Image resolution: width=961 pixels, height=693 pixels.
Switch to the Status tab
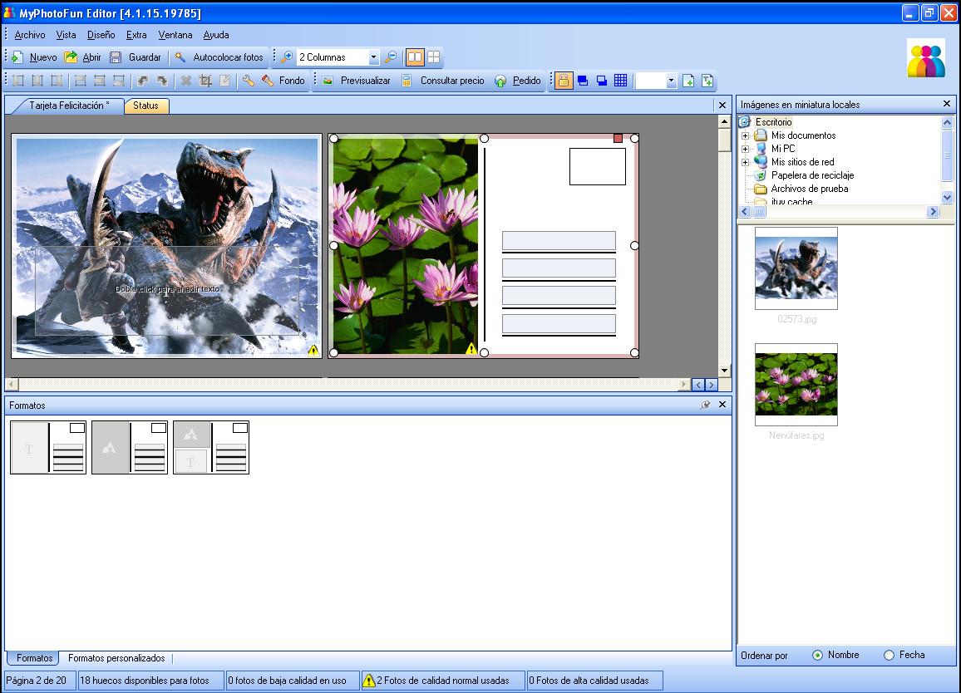click(x=145, y=106)
